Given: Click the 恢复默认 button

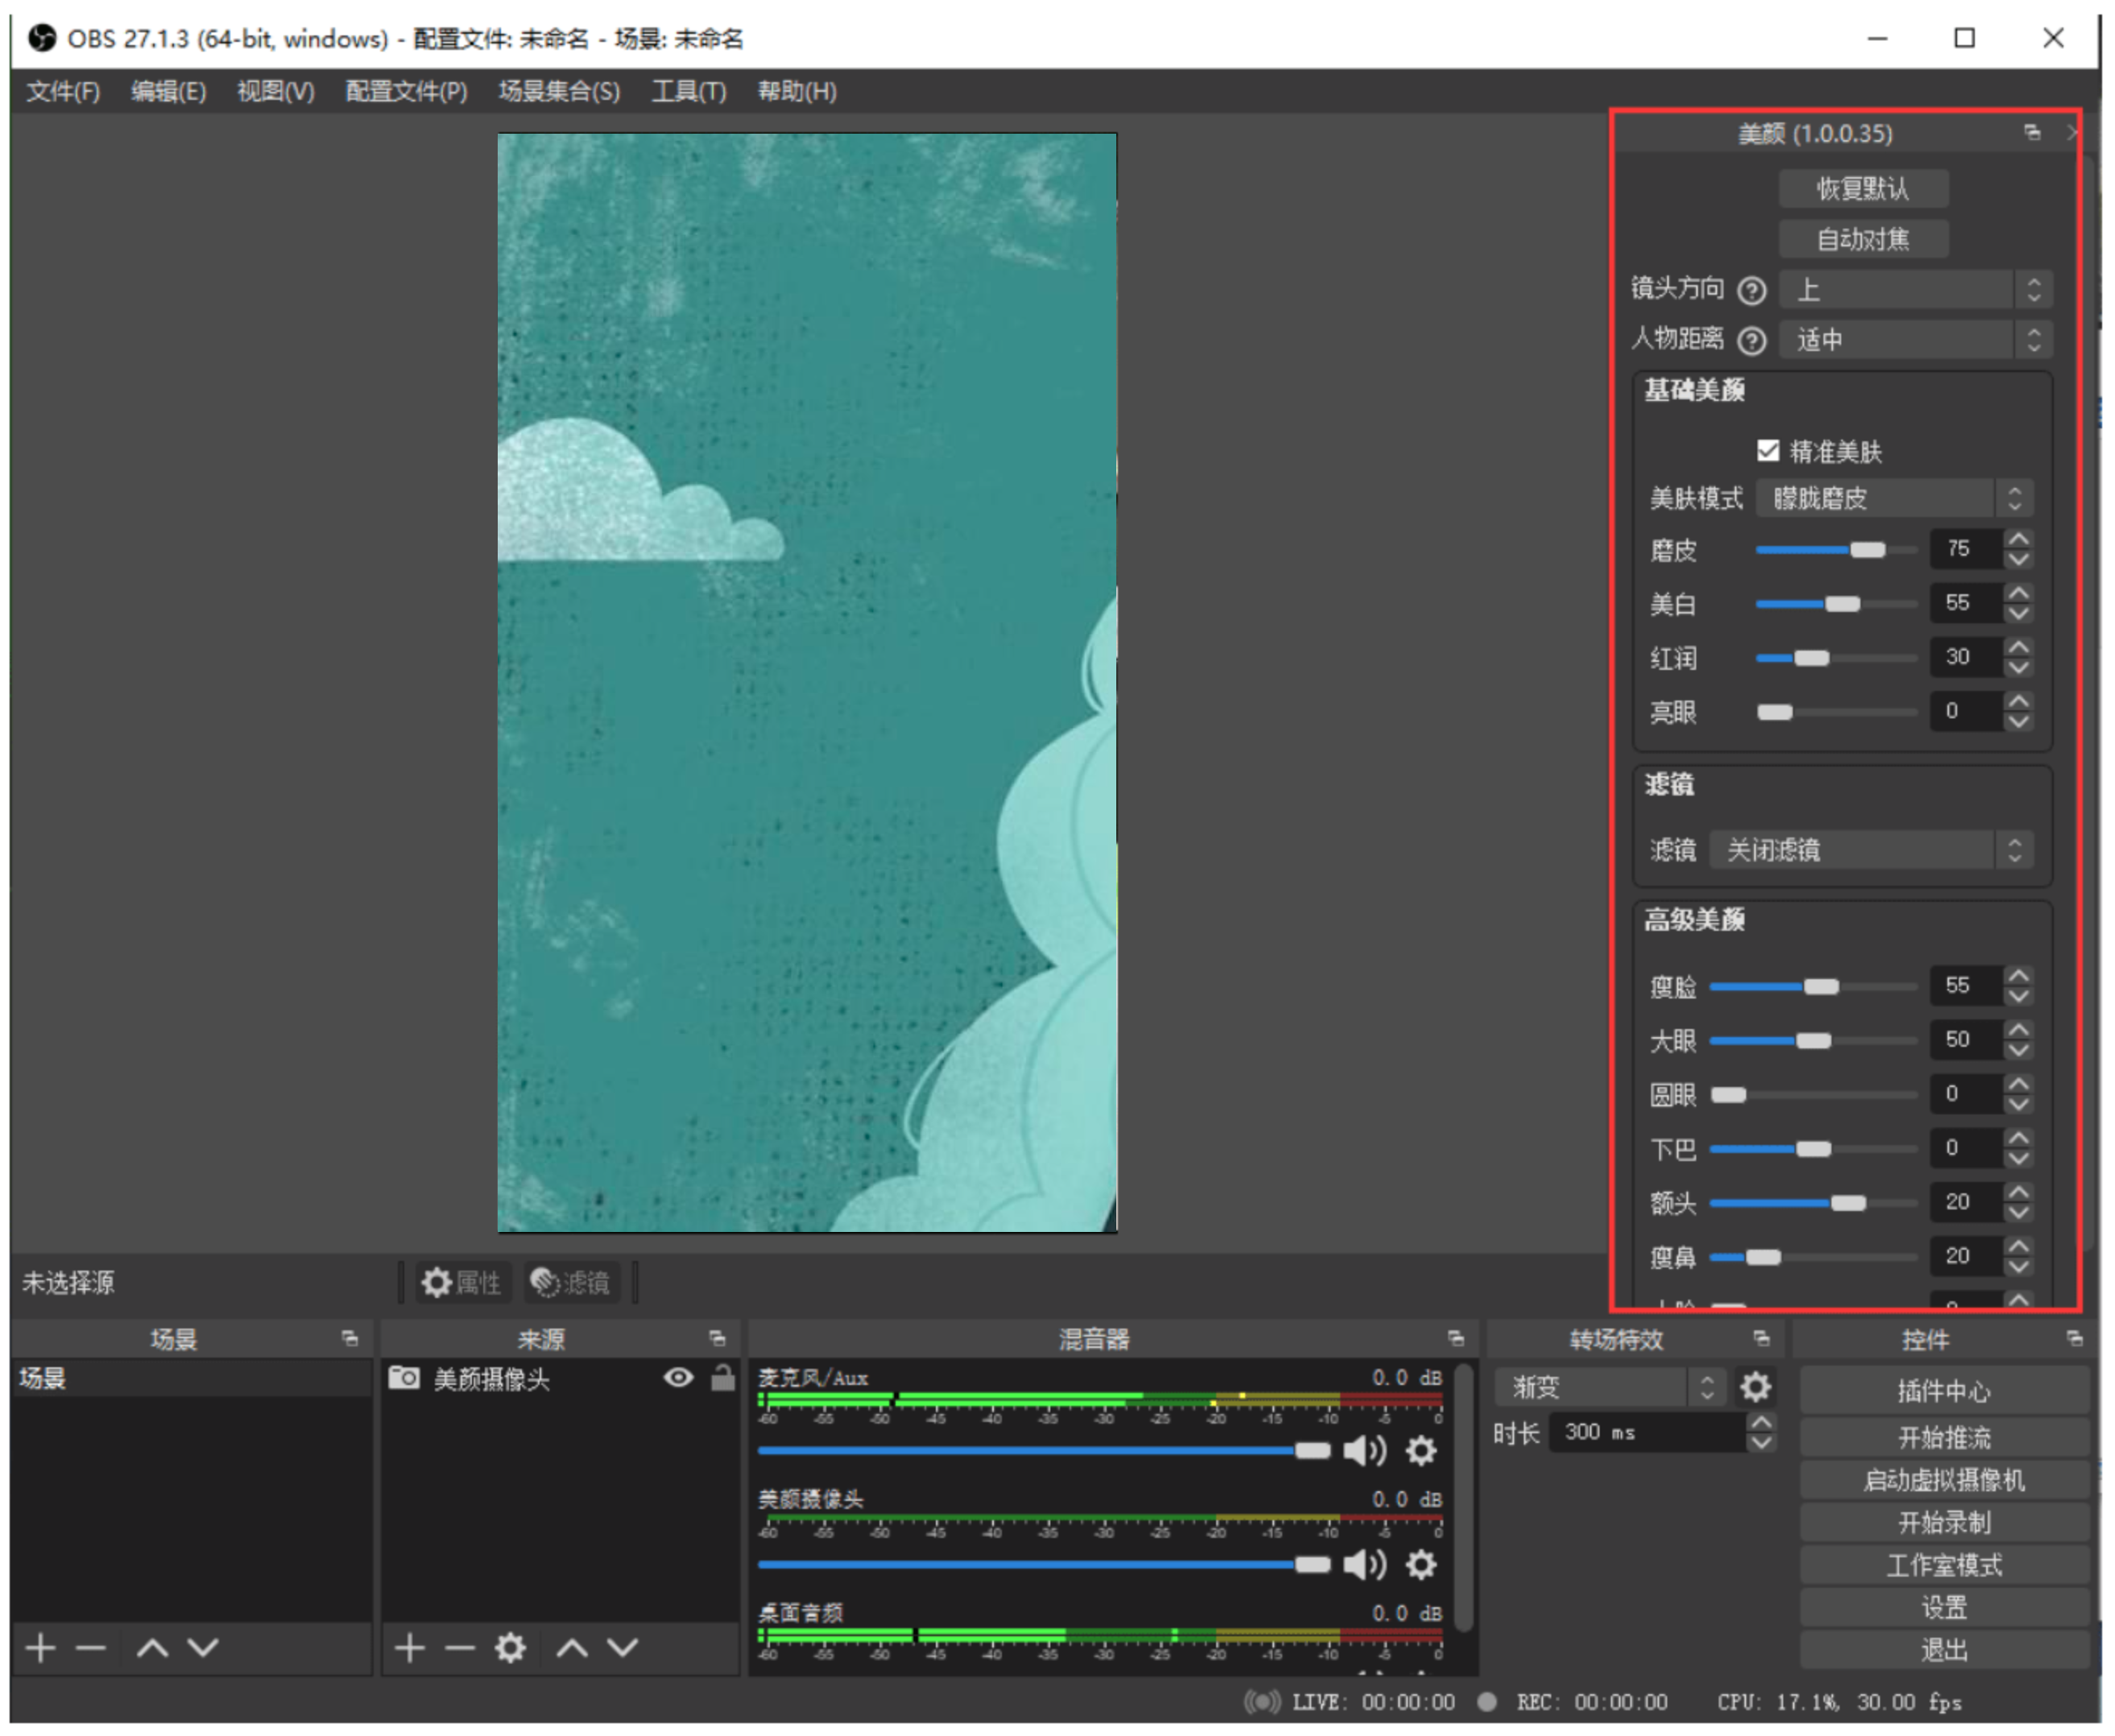Looking at the screenshot, I should coord(1863,188).
